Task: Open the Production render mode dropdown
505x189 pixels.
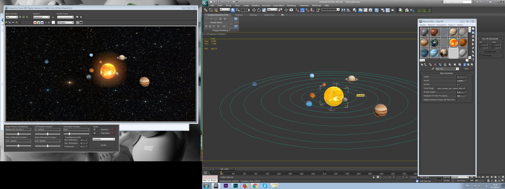Action: click(104, 139)
